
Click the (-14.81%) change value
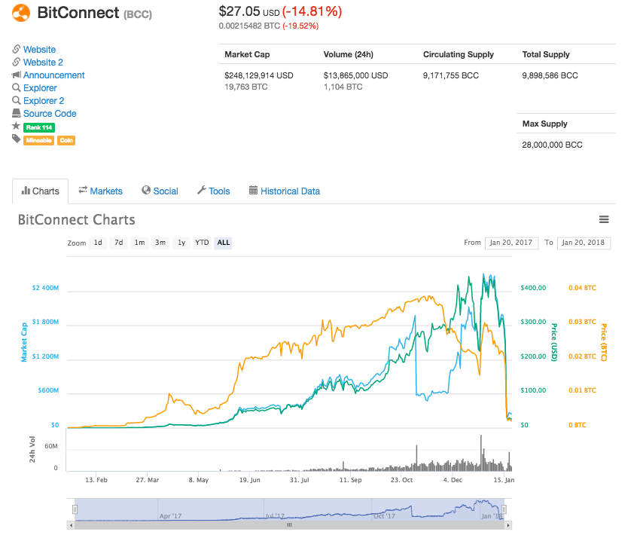312,11
